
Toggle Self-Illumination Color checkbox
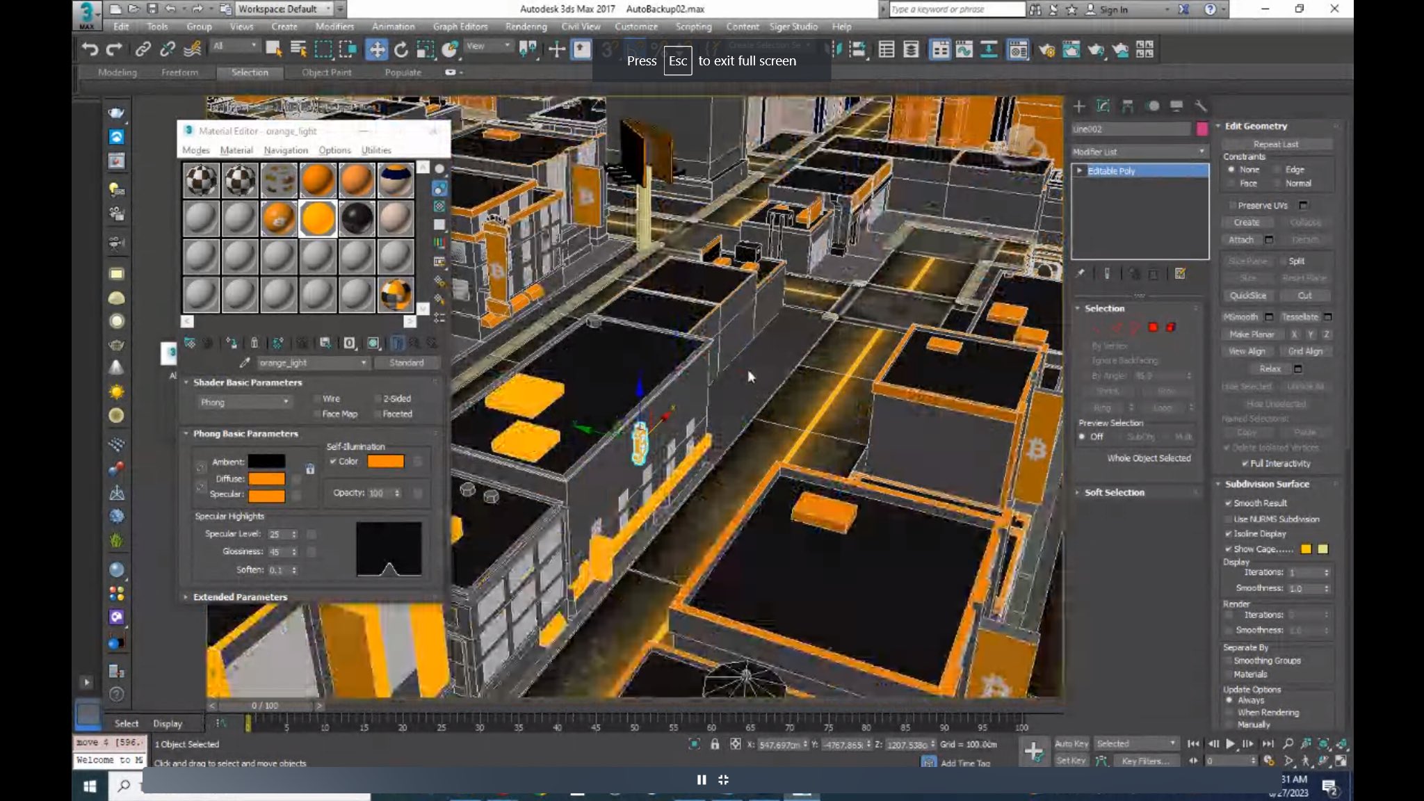[333, 461]
